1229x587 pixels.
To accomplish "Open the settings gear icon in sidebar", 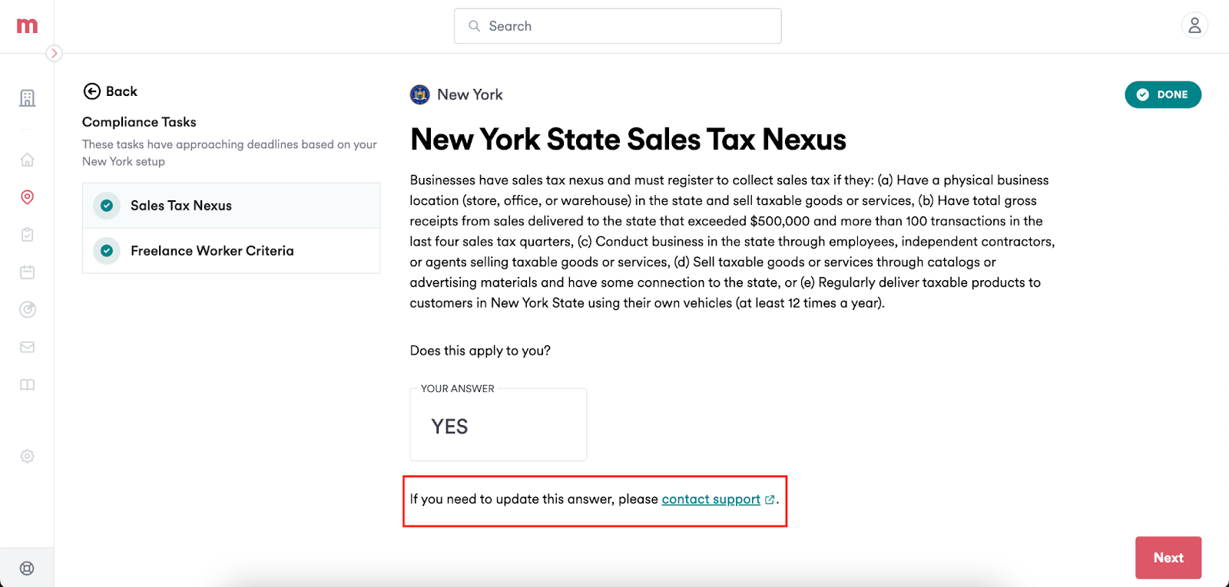I will (27, 456).
